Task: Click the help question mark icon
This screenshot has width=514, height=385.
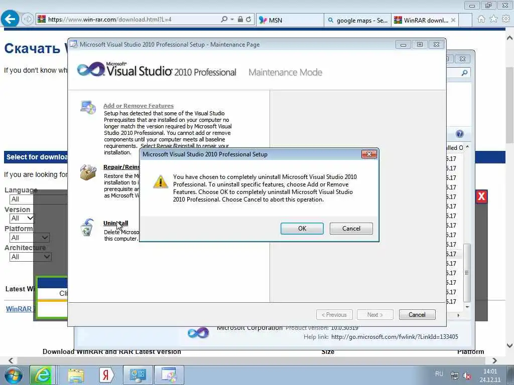Action: pos(460,133)
